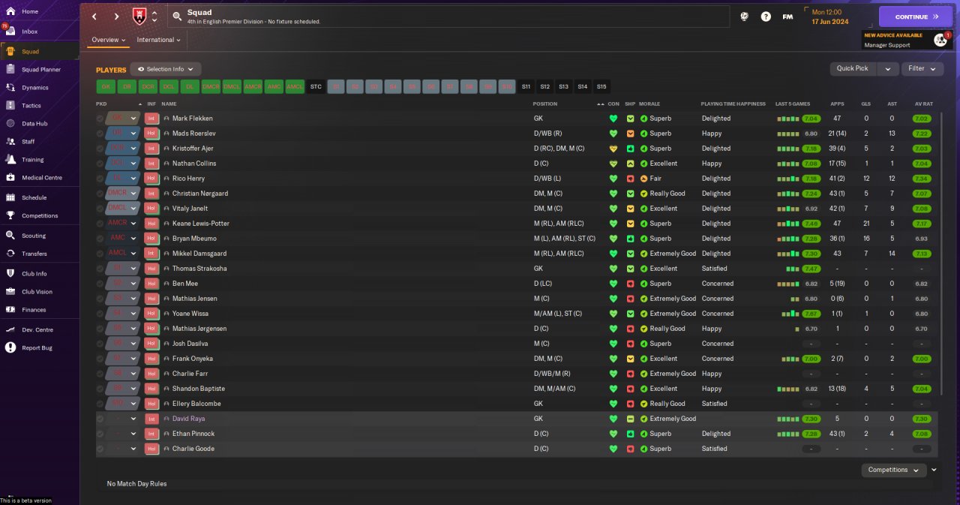Open the Quick Pick arrow dropdown
This screenshot has height=505, width=960.
887,68
